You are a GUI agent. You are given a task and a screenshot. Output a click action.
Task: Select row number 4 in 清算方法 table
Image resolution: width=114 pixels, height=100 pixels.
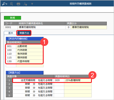9,92
